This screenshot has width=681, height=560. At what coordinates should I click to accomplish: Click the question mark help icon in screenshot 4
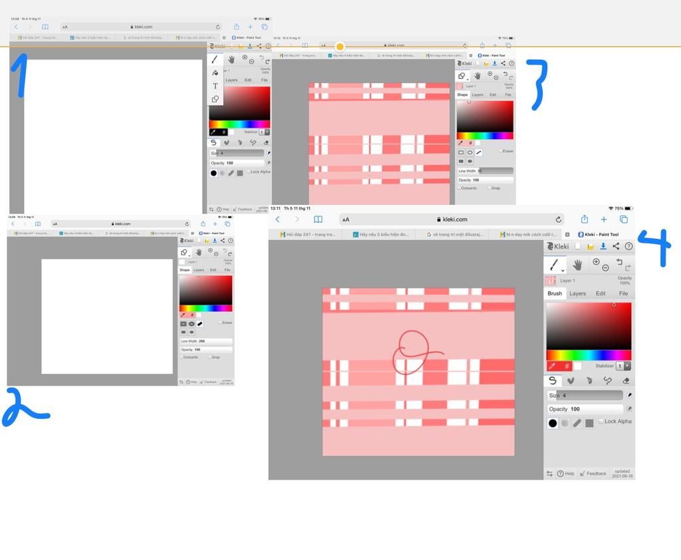tap(628, 246)
